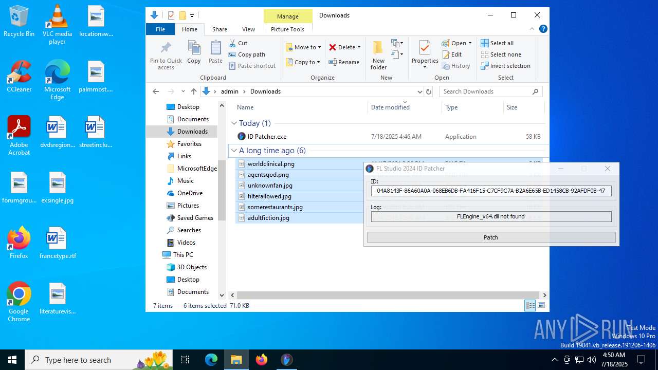Click Paste shortcut option
Viewport: 658px width, 370px height.
[x=252, y=66]
